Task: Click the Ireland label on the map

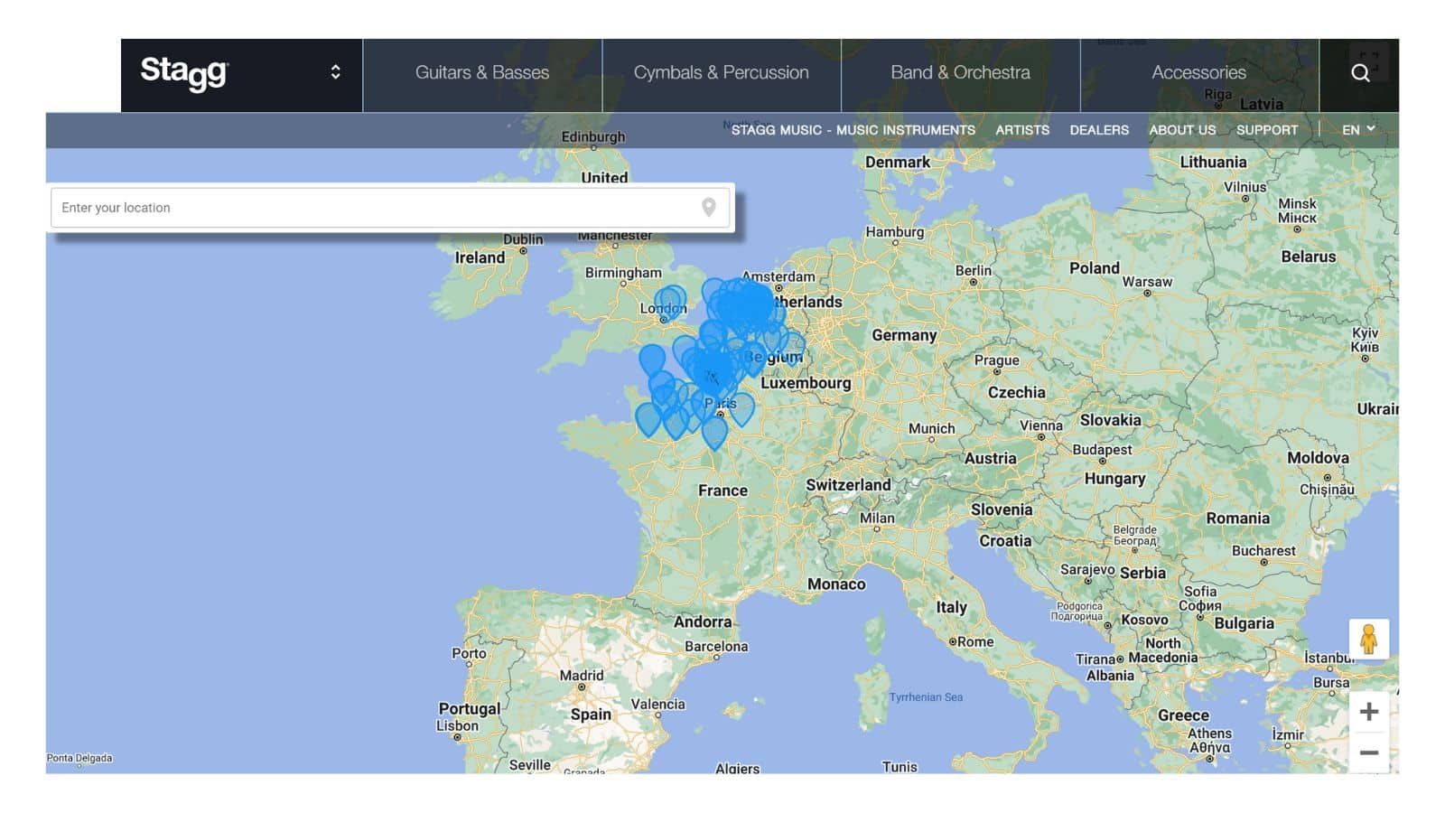Action: click(480, 257)
